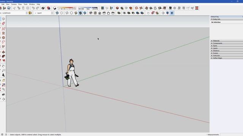Click the Print icon

point(43,8)
